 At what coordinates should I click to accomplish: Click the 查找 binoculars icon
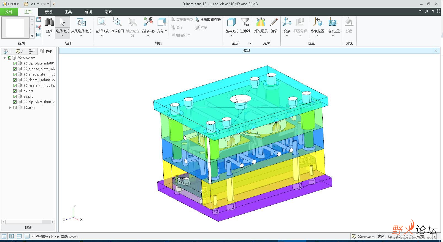click(49, 22)
